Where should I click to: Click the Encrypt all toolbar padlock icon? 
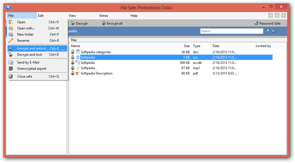pyautogui.click(x=104, y=23)
